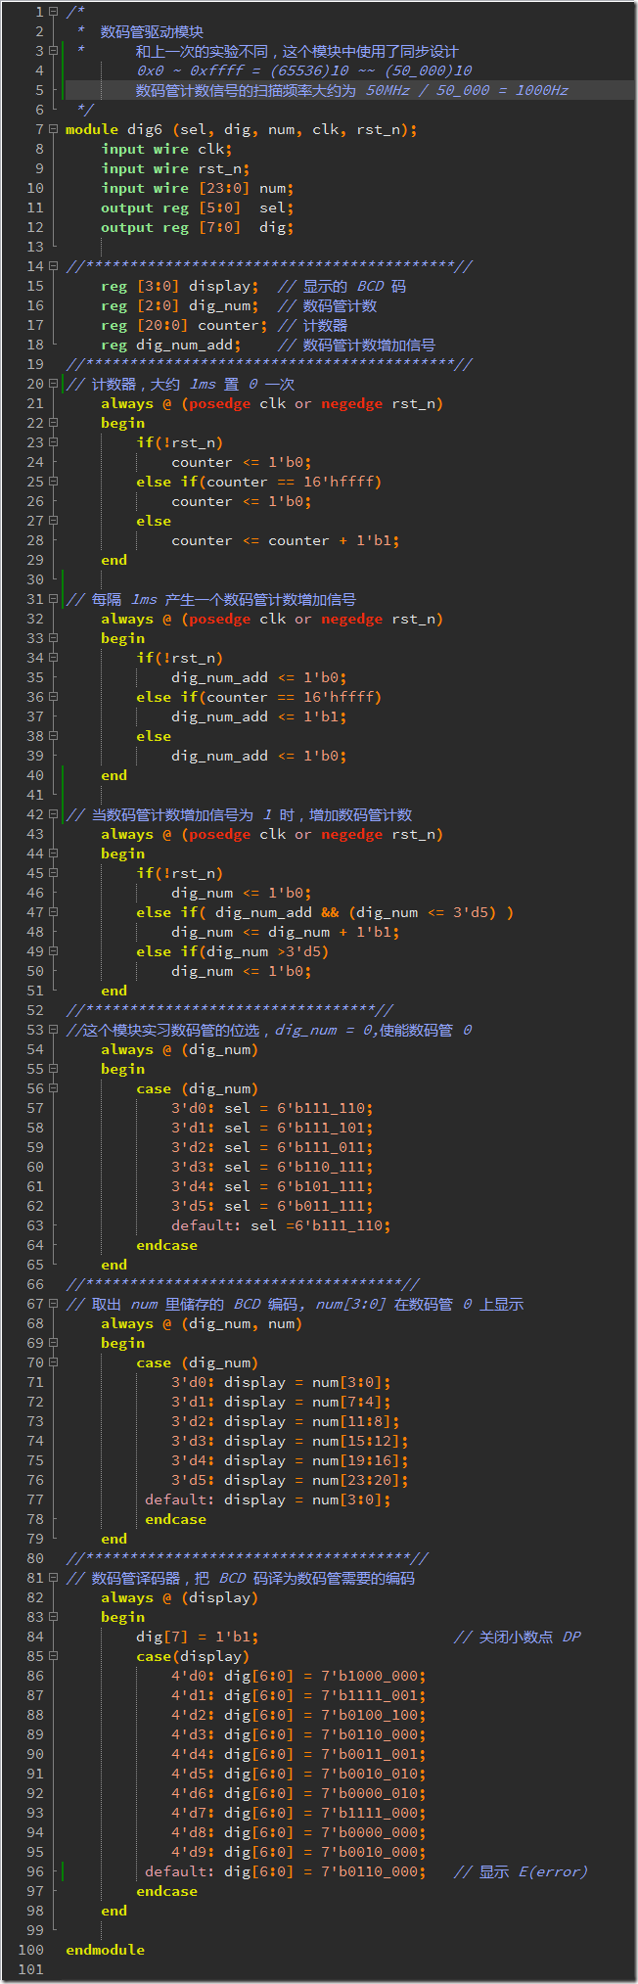638x1984 pixels.
Task: Fold the BCD extract section at line 67
Action: point(54,1304)
